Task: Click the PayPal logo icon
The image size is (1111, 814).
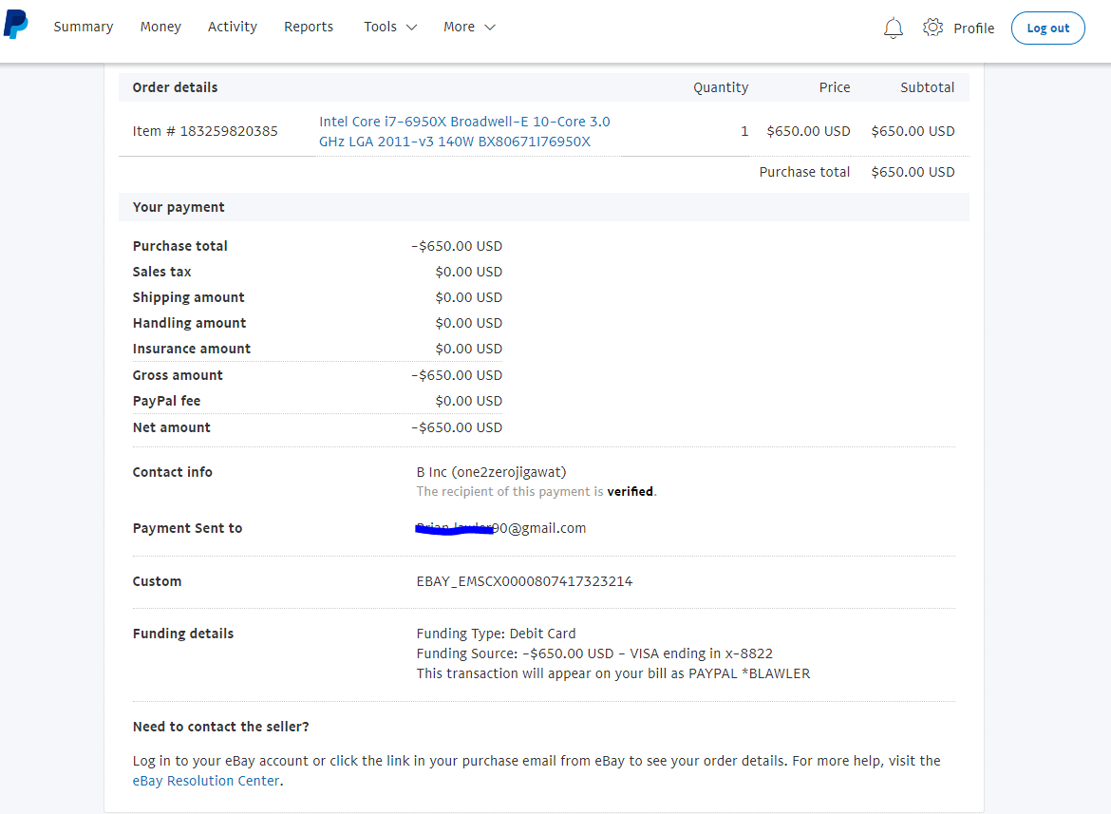Action: (x=15, y=25)
